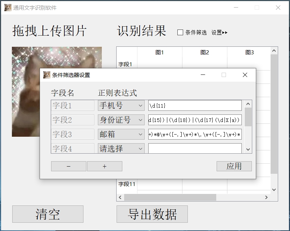Click the + button to add a field

(104, 166)
